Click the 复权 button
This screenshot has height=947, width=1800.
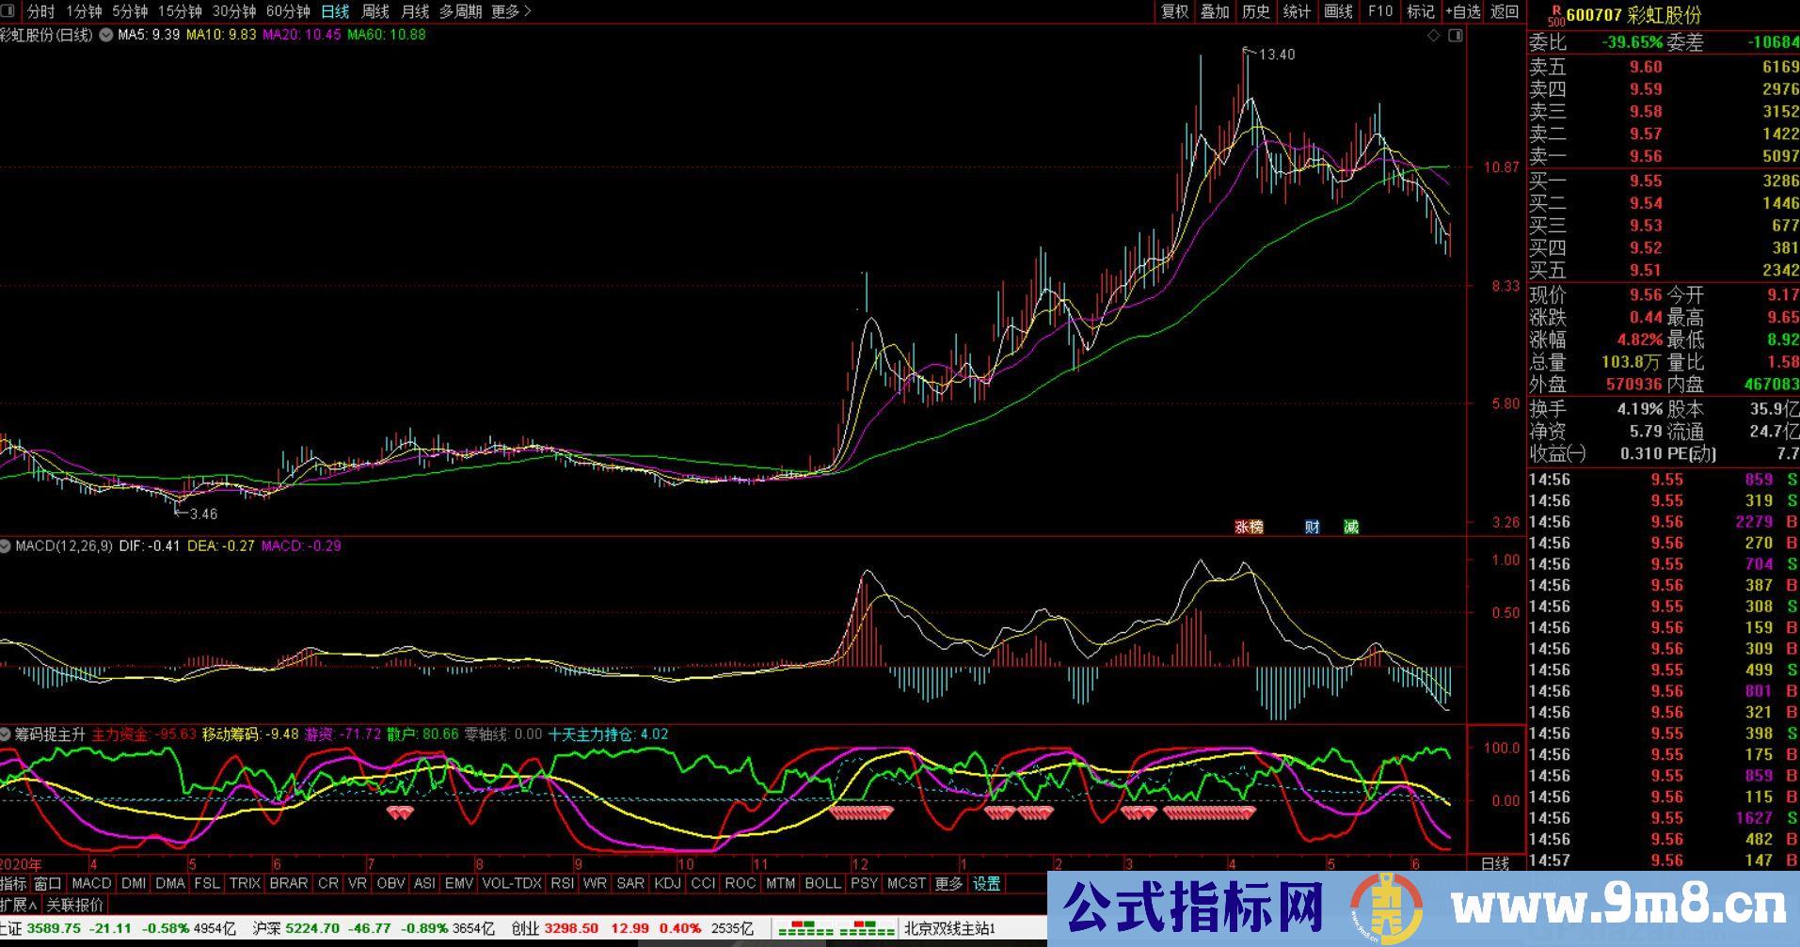[1175, 11]
